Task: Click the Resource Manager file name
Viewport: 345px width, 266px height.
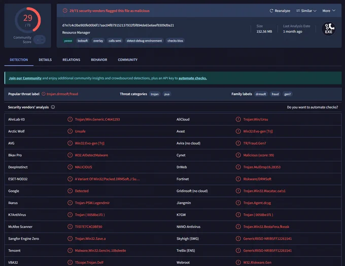Action: click(x=76, y=32)
